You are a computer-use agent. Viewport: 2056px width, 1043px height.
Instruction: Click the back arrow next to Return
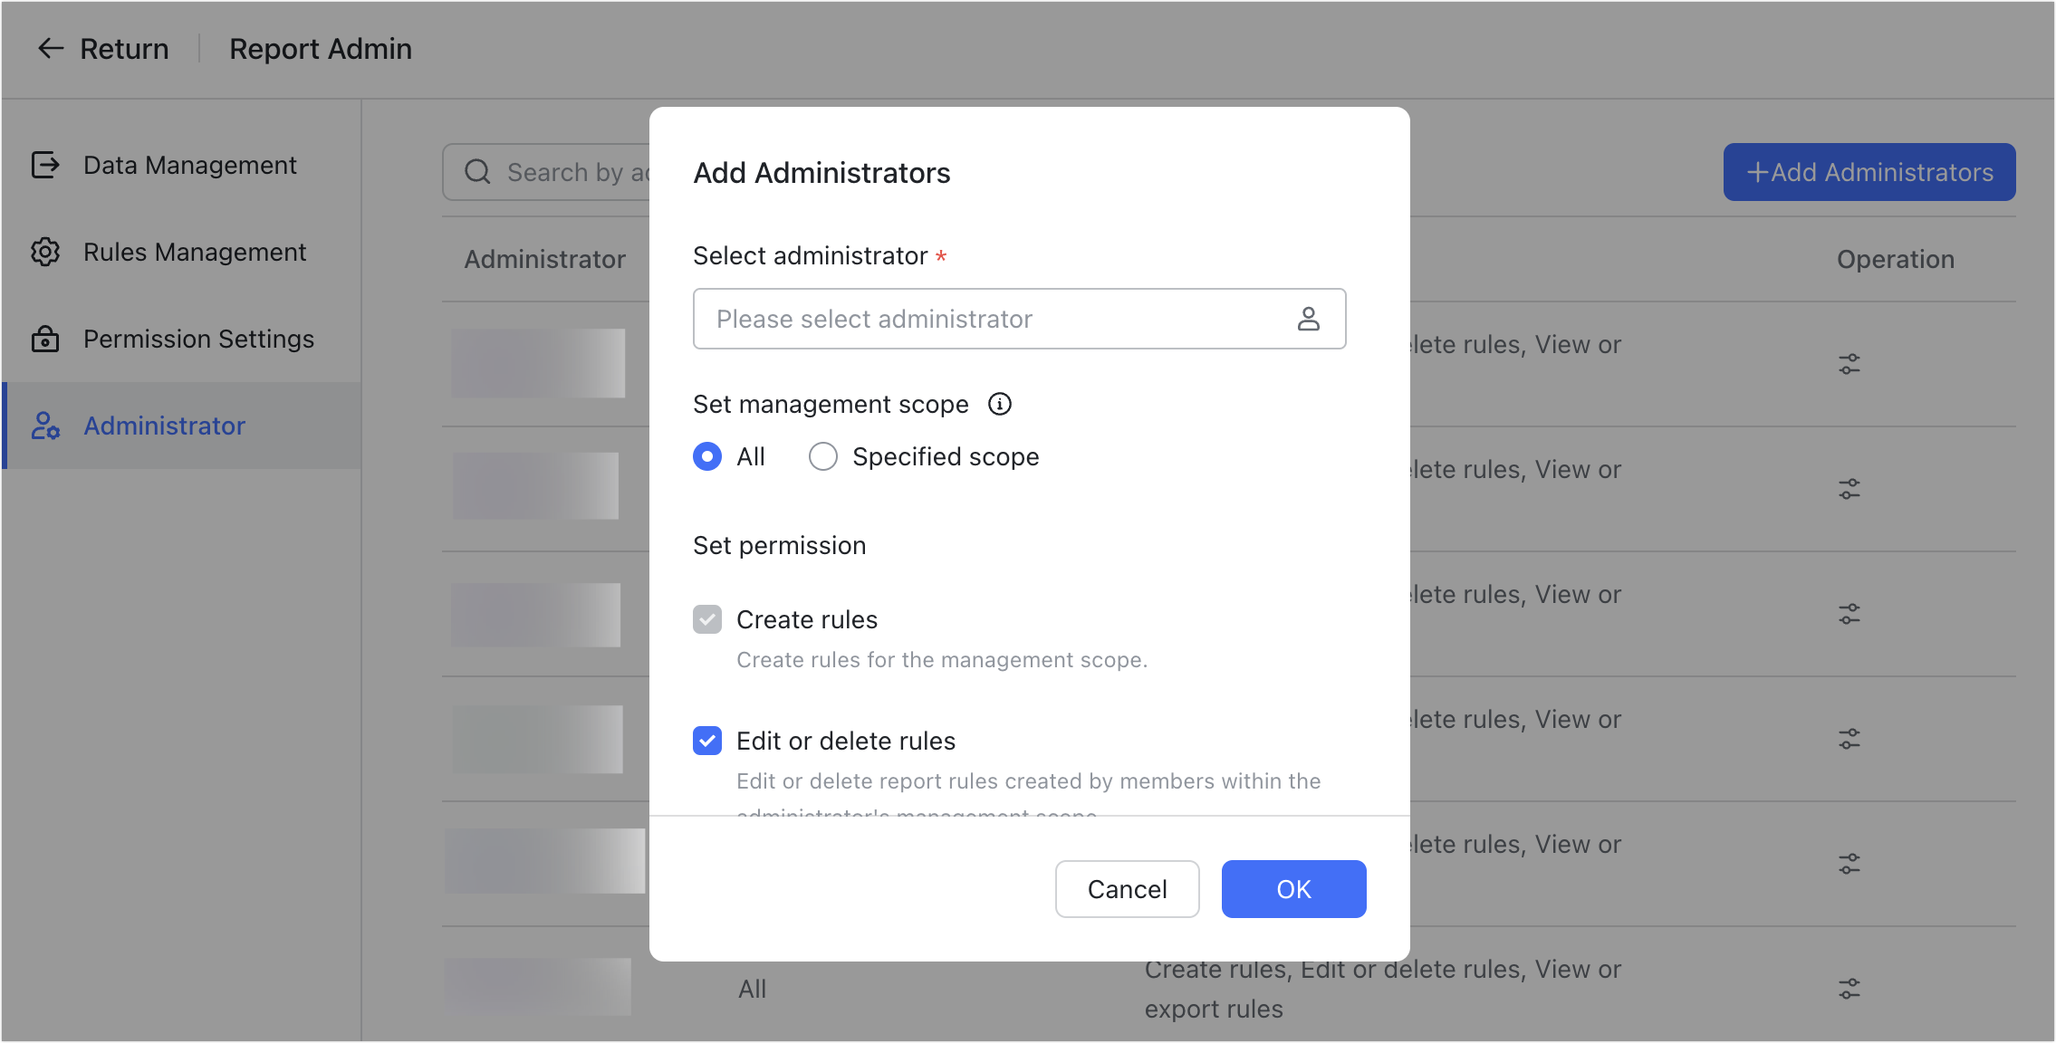(51, 48)
